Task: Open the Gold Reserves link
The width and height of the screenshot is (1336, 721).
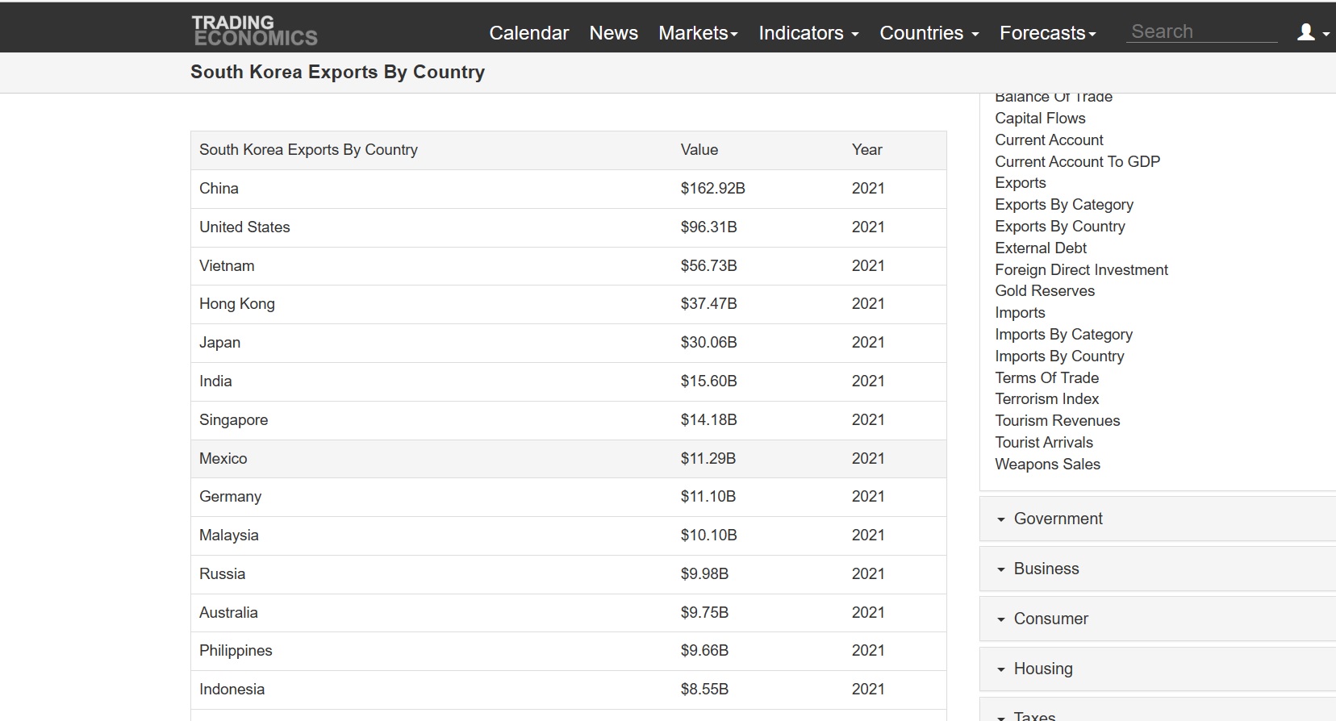Action: coord(1045,291)
